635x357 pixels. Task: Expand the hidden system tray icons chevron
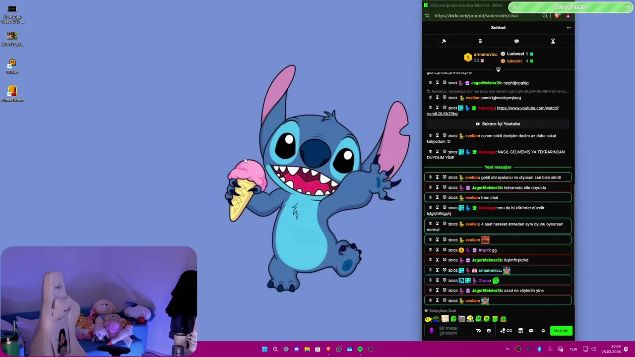[508, 349]
